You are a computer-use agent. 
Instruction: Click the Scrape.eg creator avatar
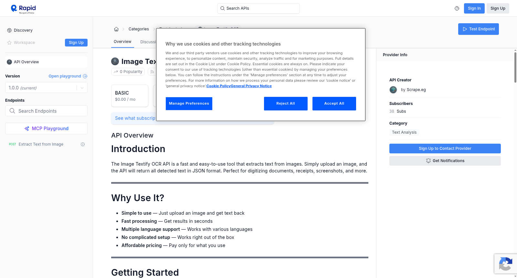point(393,90)
